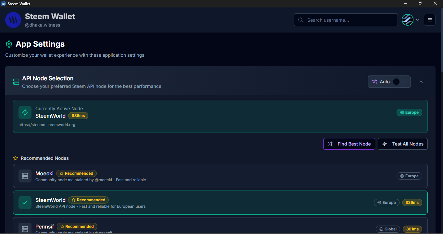Screen dimensions: 443x234
Task: Click the Recommended Nodes label
Action: 45,158
